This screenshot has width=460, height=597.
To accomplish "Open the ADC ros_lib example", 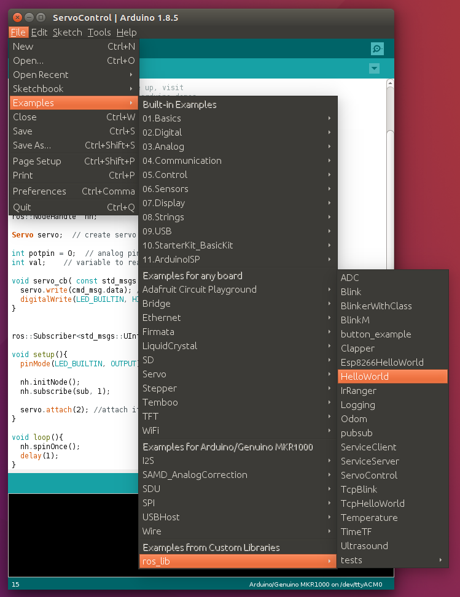I will pyautogui.click(x=393, y=277).
